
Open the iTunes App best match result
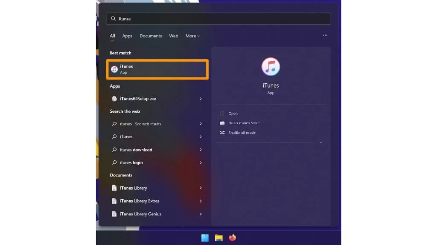point(157,69)
